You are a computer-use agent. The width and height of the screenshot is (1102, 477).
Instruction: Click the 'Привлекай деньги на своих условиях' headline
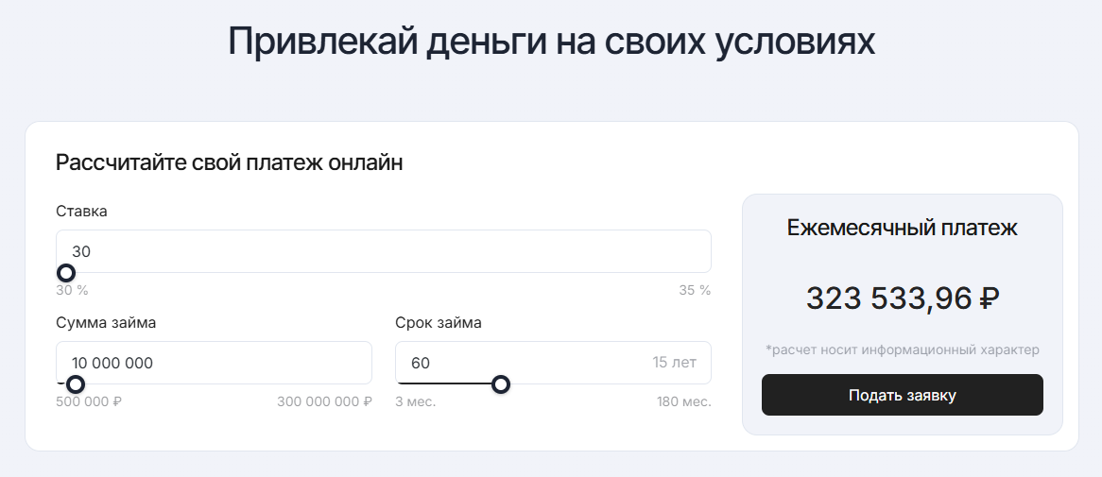tap(551, 43)
